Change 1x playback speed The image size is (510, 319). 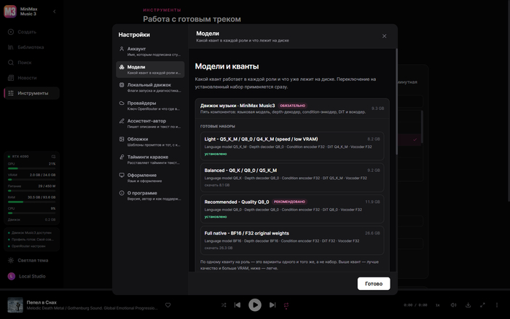tap(437, 305)
